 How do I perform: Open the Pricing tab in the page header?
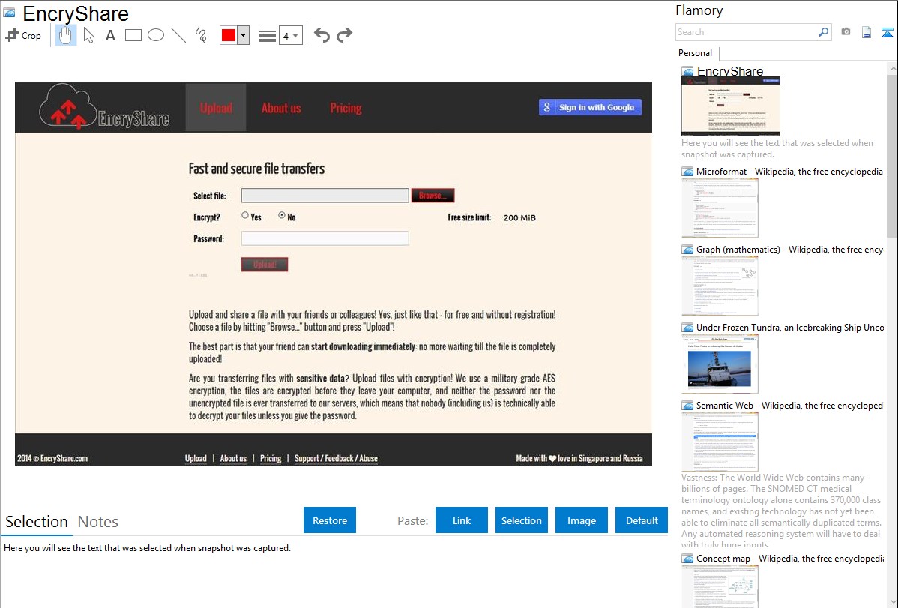tap(346, 108)
